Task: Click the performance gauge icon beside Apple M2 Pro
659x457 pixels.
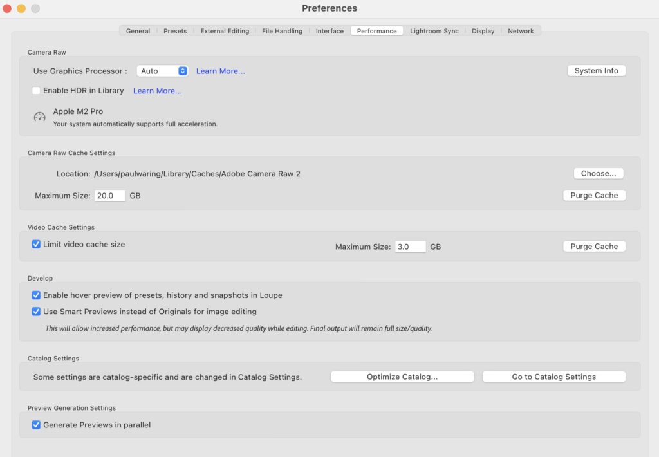Action: pyautogui.click(x=37, y=118)
